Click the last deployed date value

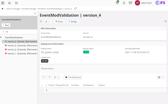coord(137,52)
